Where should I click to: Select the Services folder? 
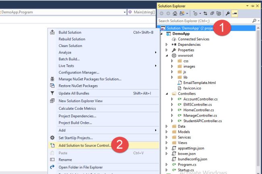click(184, 137)
